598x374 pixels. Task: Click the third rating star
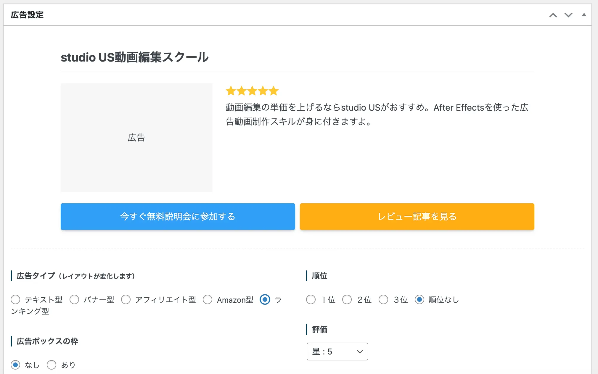pyautogui.click(x=252, y=91)
